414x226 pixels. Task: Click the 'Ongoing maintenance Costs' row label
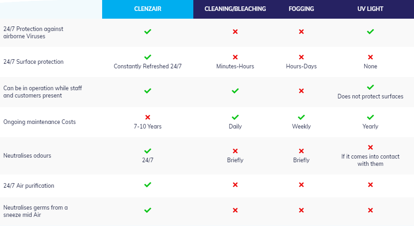tap(40, 122)
